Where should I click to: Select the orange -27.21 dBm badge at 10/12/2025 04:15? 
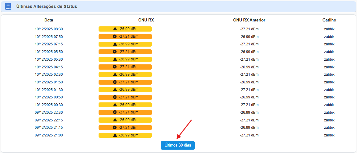coord(125,67)
